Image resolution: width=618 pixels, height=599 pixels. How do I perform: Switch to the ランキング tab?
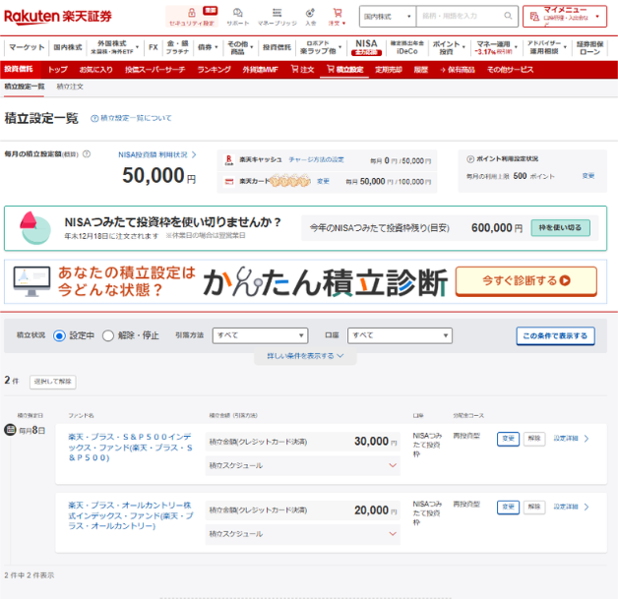(214, 70)
